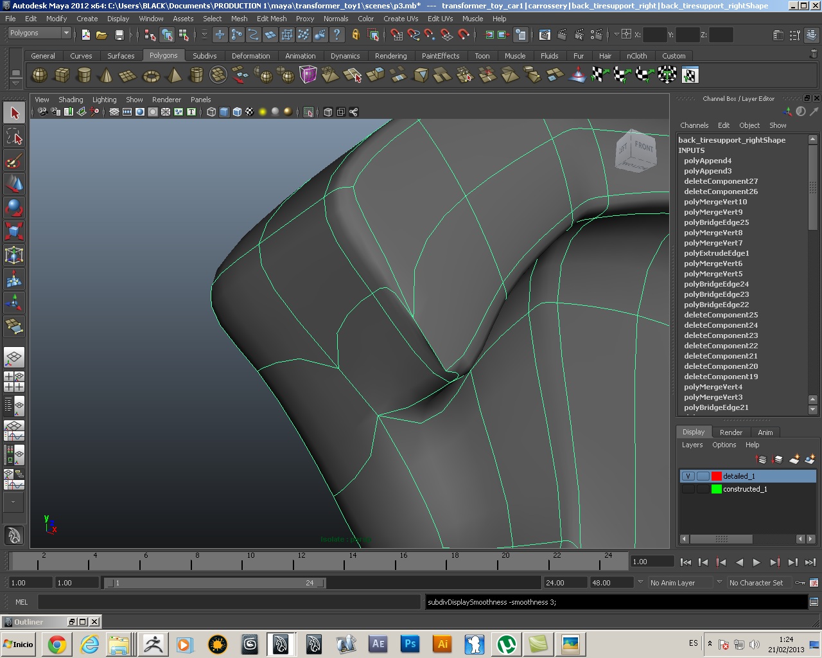Switch to the Rendering shelf tab
The width and height of the screenshot is (822, 658).
390,56
